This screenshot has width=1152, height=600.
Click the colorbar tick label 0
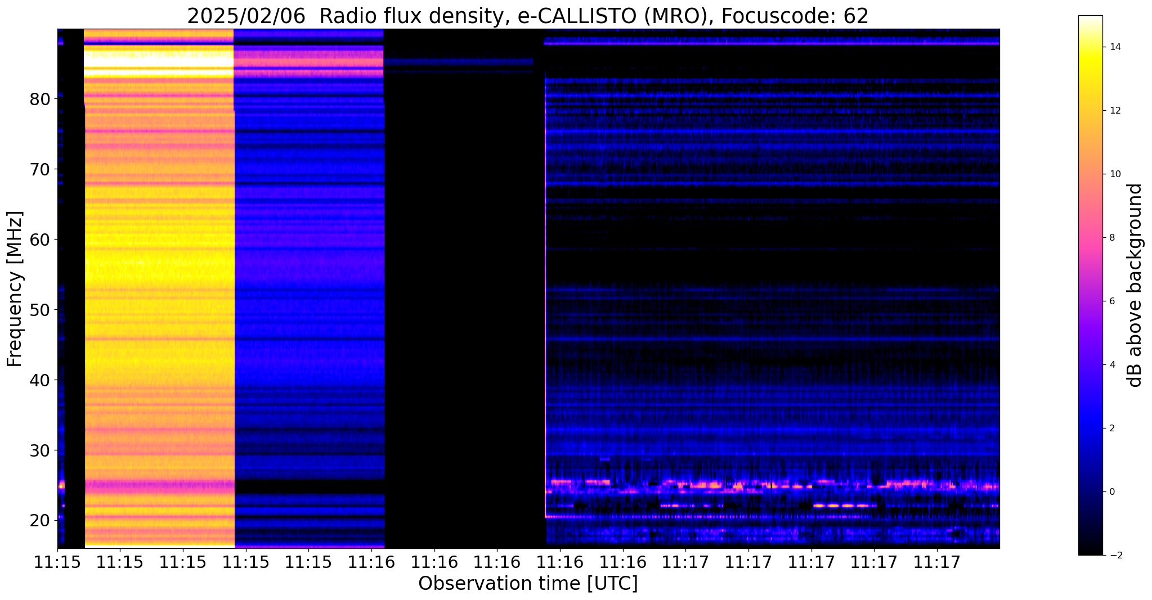1112,492
